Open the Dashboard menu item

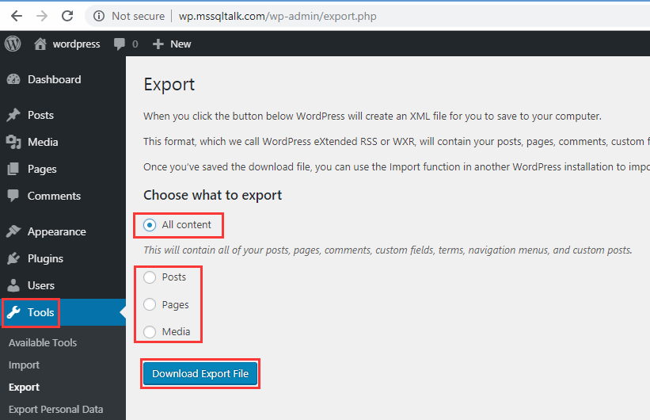point(55,79)
